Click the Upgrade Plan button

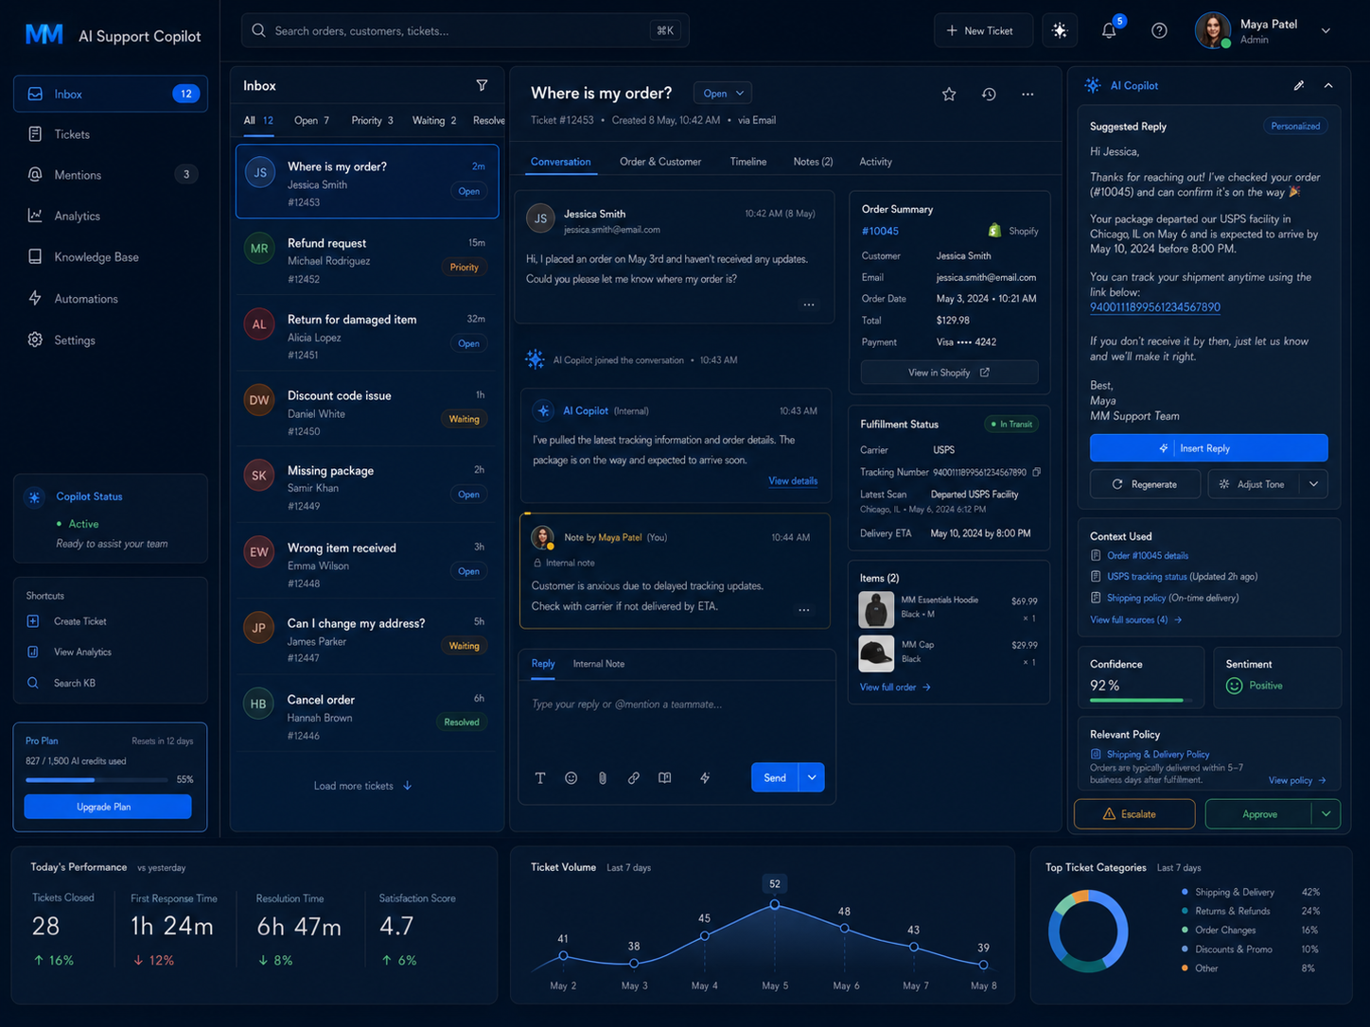click(x=108, y=807)
